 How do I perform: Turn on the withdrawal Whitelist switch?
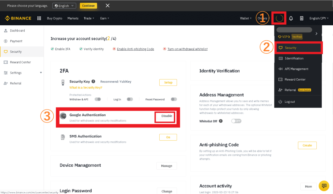click(x=236, y=121)
